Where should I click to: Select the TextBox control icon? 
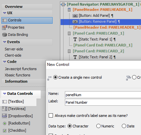5,102
